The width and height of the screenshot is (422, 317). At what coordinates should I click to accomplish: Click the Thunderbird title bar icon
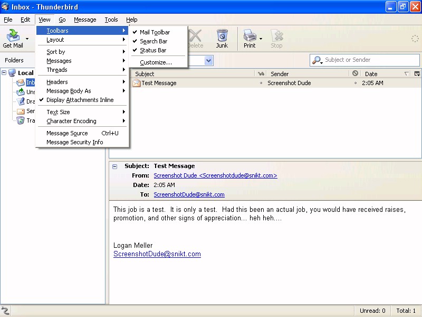pos(5,6)
